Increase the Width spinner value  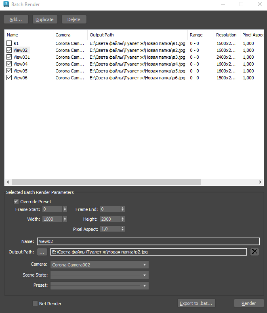(65, 218)
